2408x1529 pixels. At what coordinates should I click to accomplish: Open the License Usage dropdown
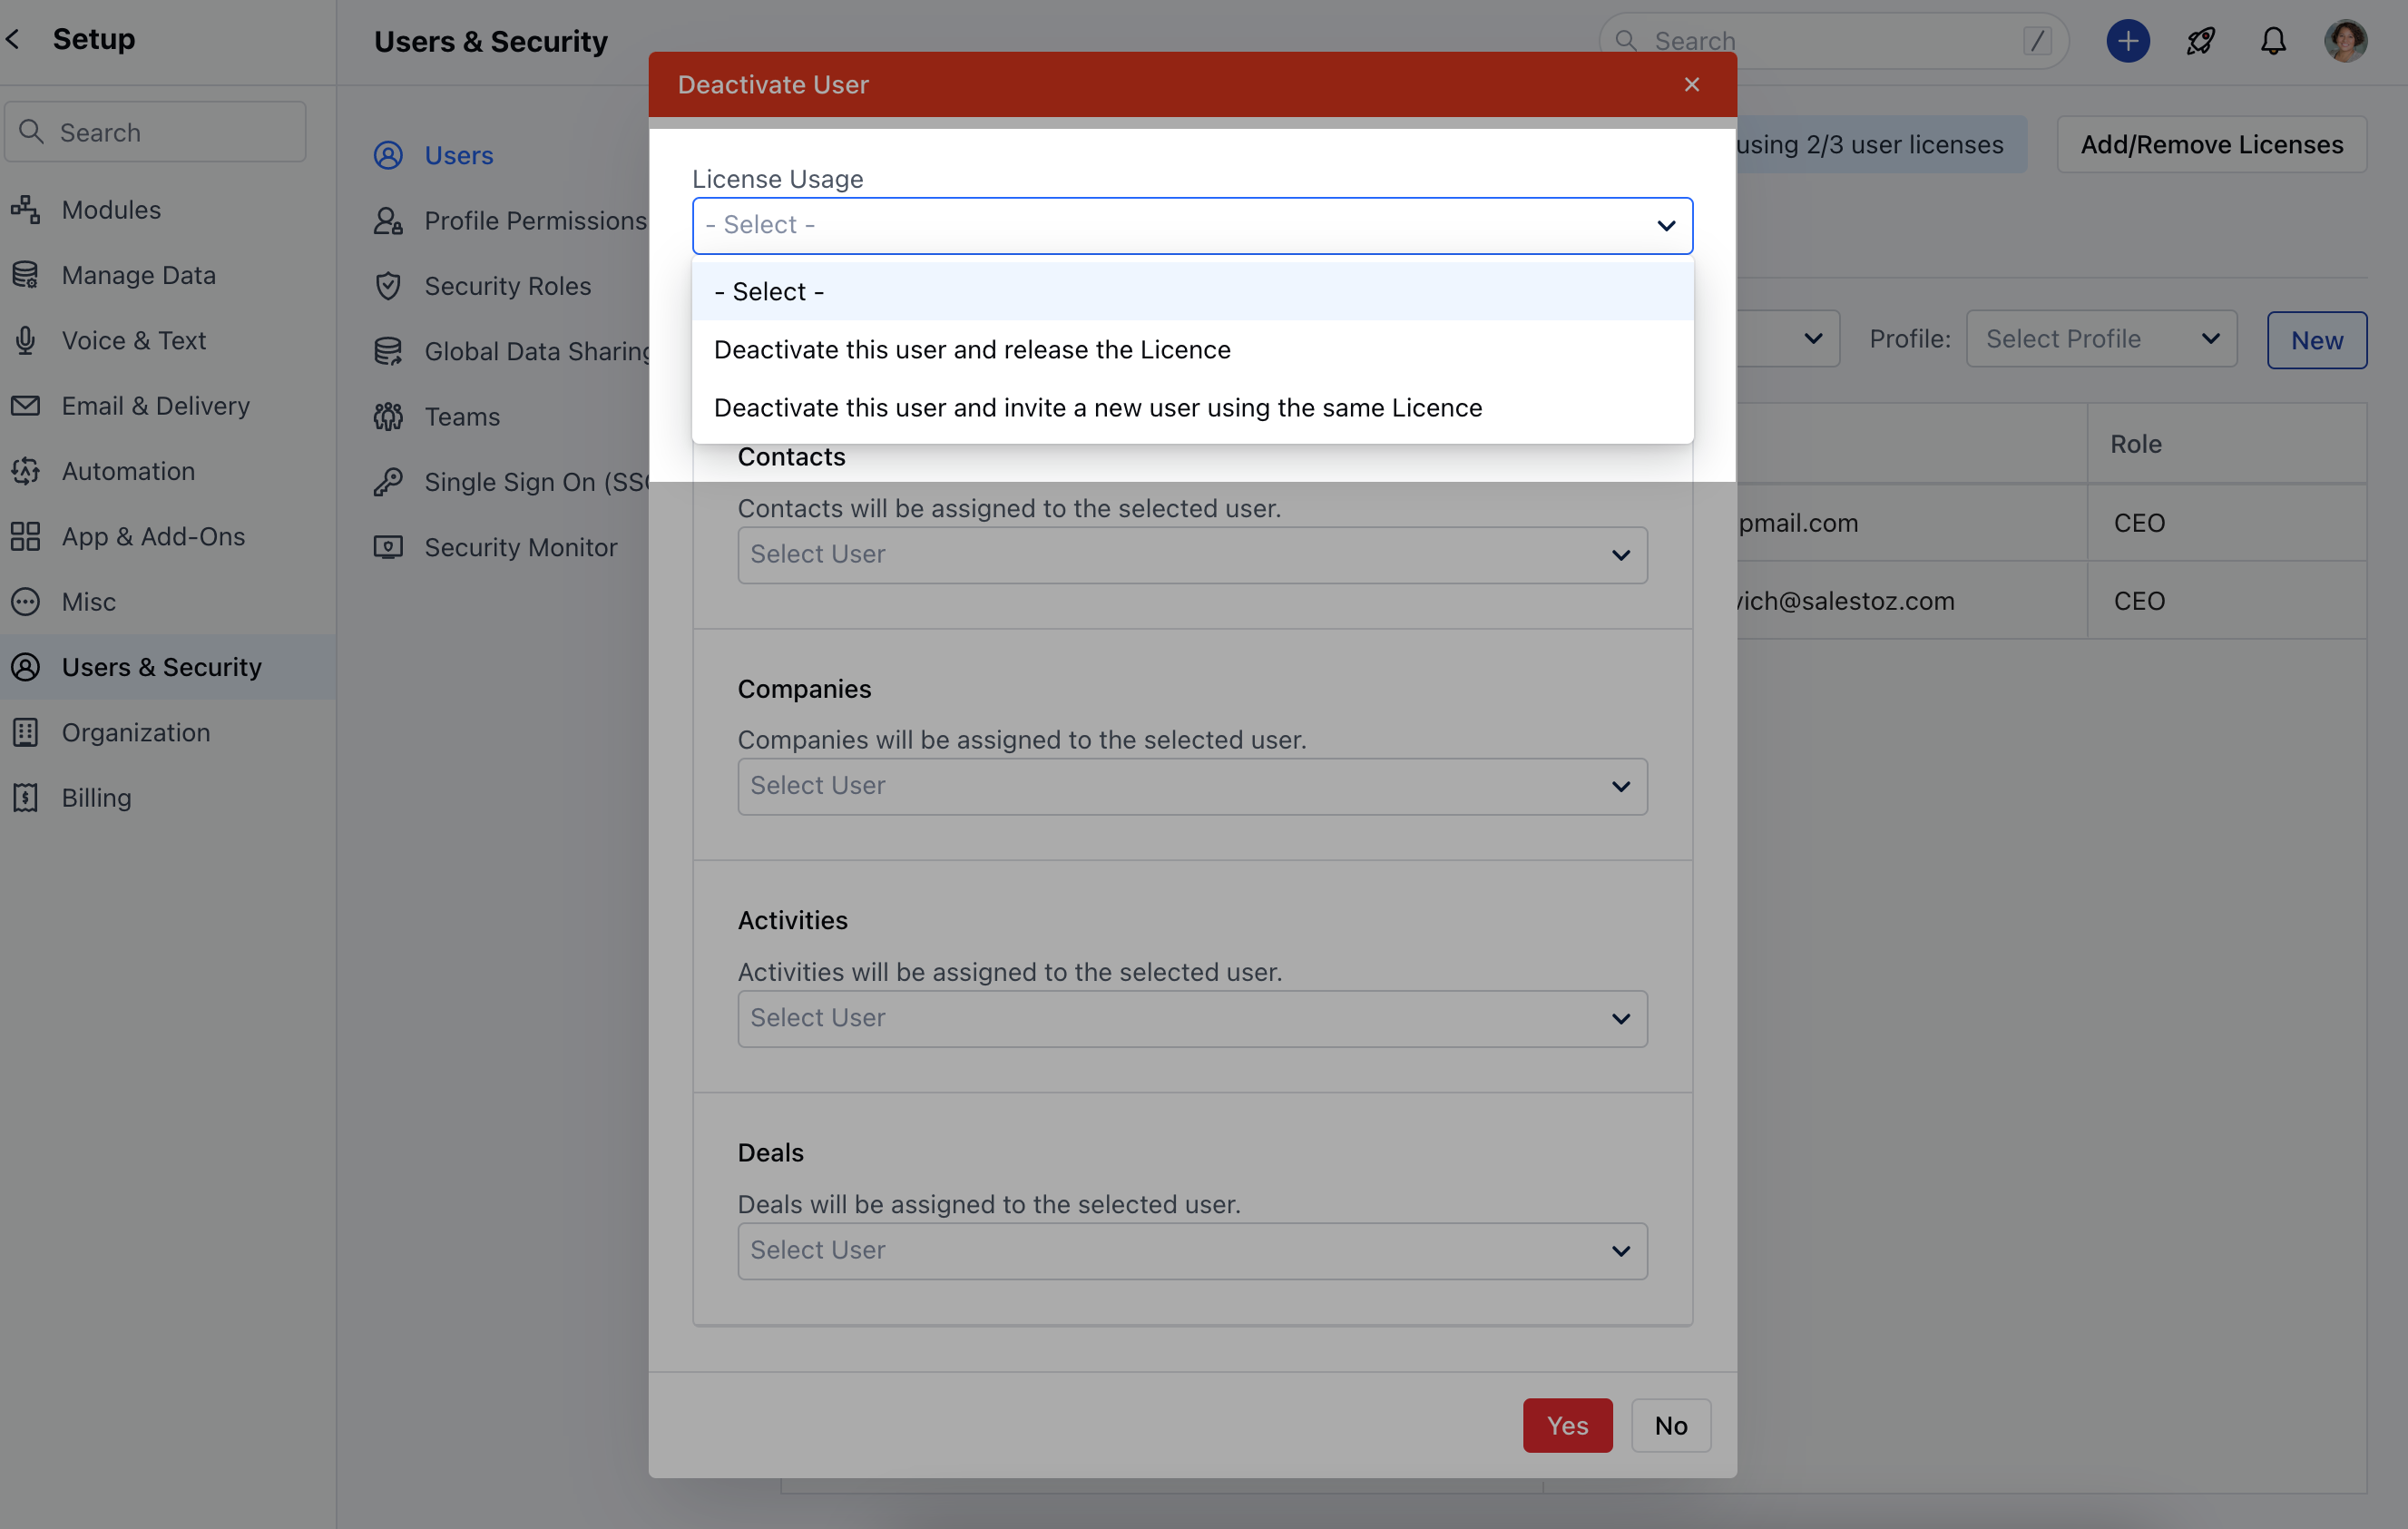(1191, 225)
